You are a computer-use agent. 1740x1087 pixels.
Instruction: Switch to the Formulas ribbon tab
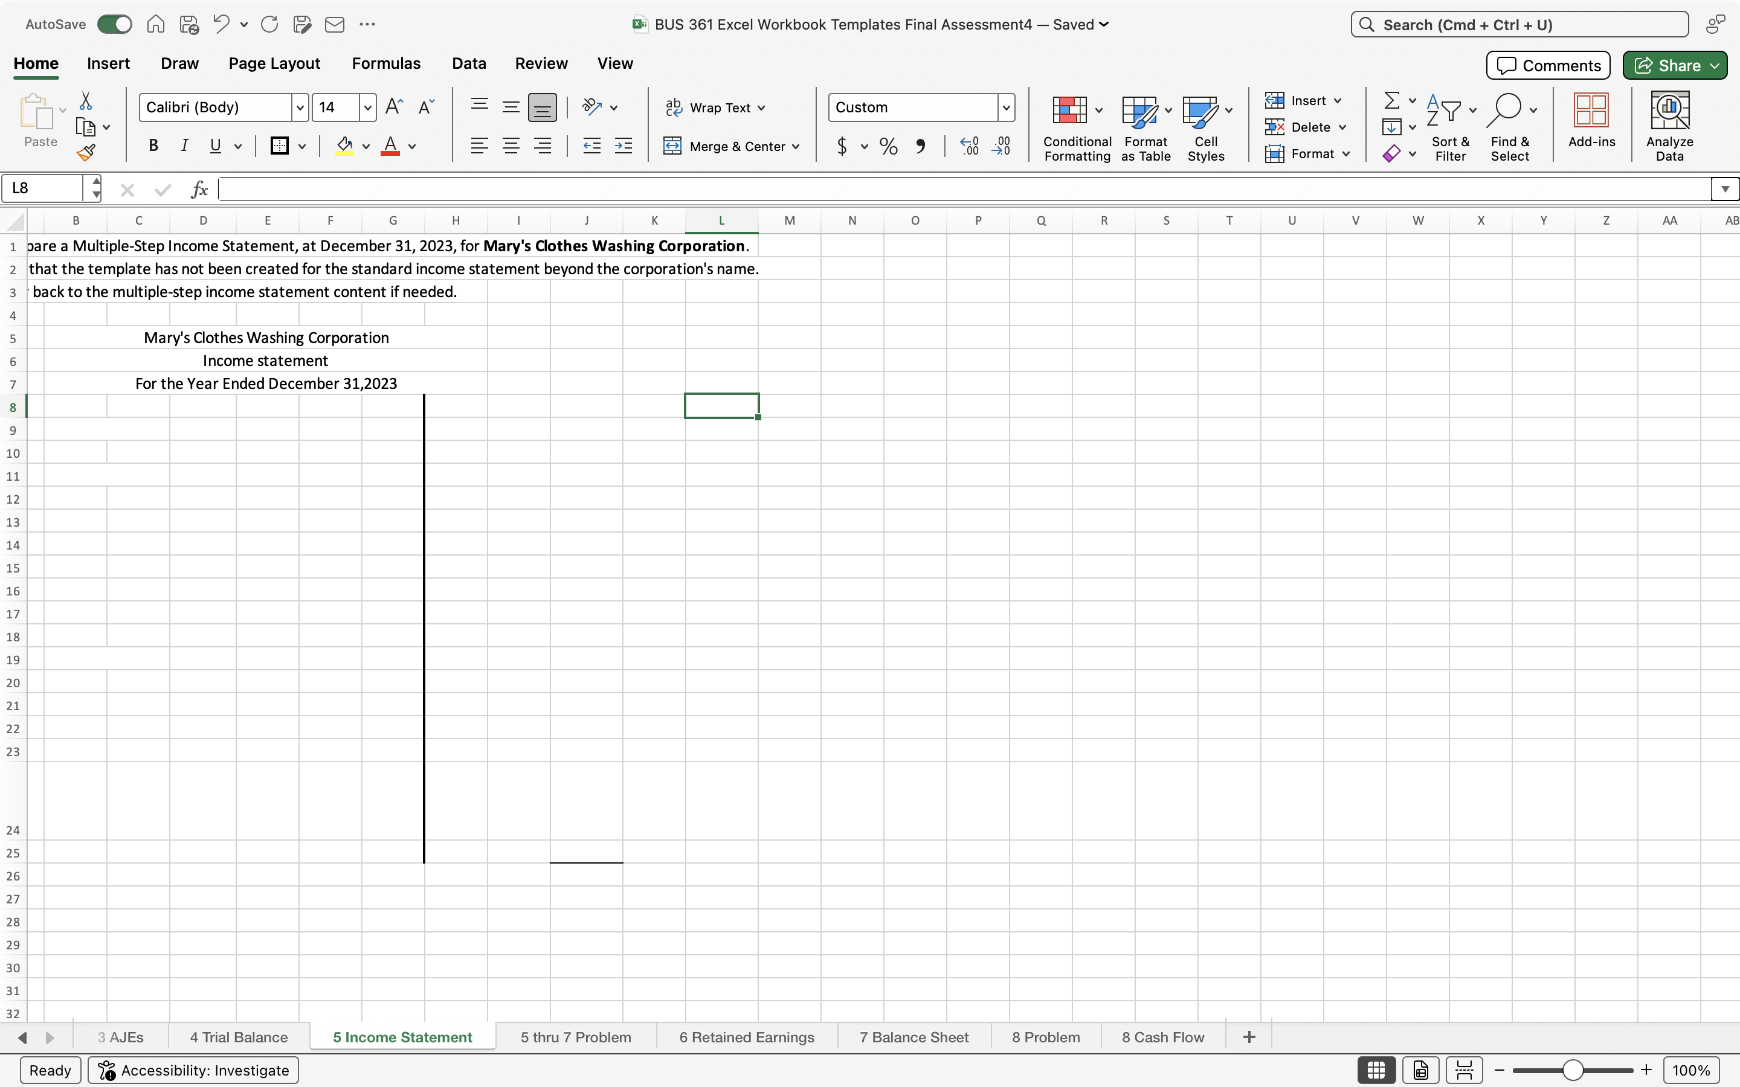coord(386,63)
